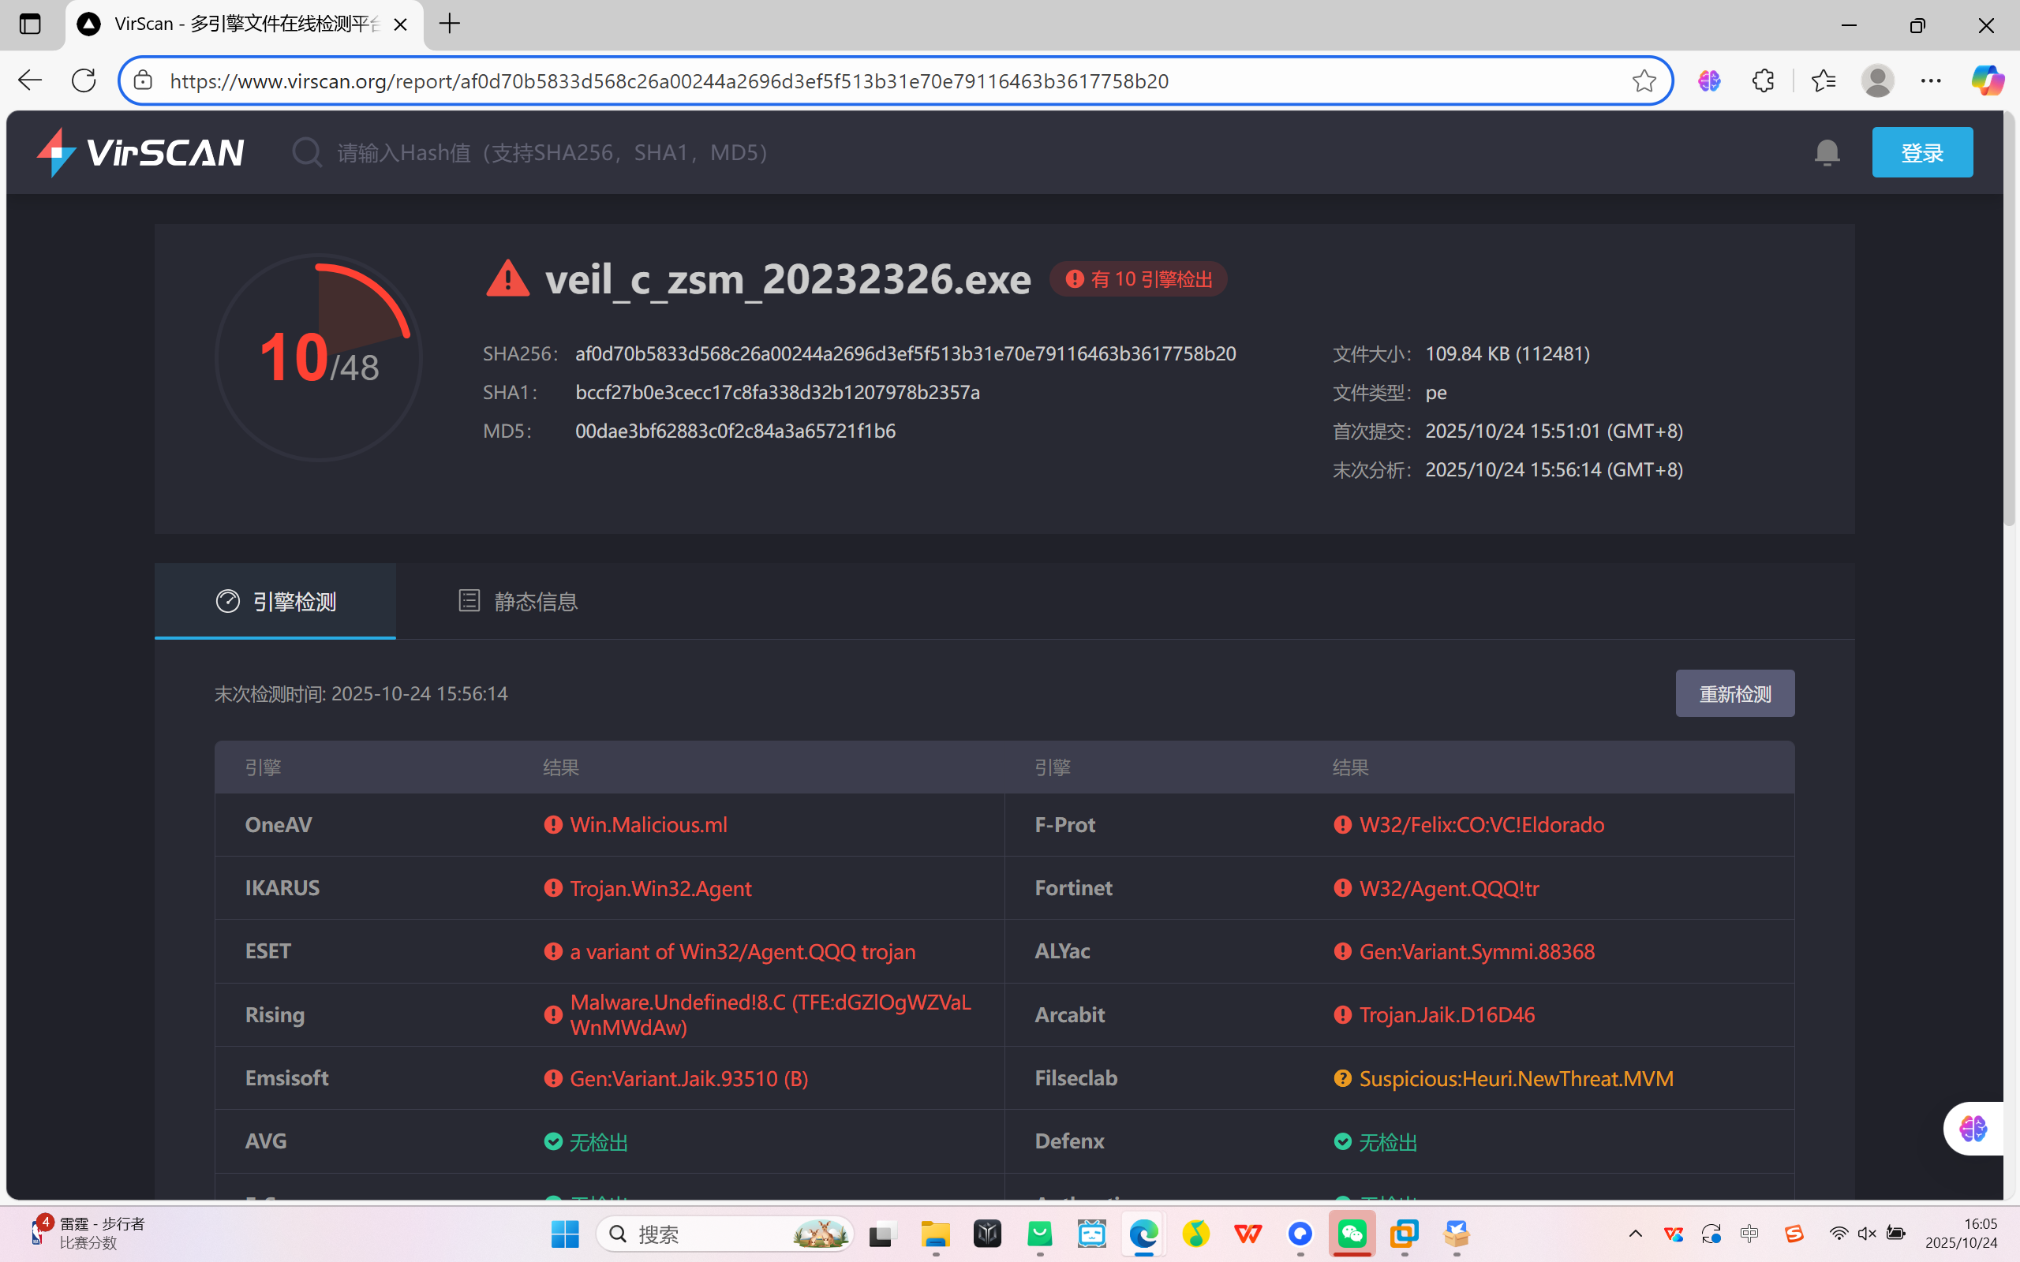2020x1262 pixels.
Task: Open browser extensions puzzle icon
Action: tap(1763, 81)
